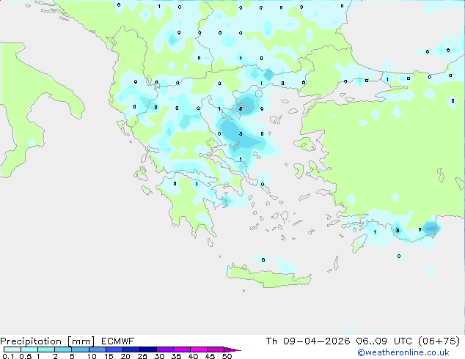
Task: Click the over-50 mm arrow legend tip
Action: click(x=232, y=349)
